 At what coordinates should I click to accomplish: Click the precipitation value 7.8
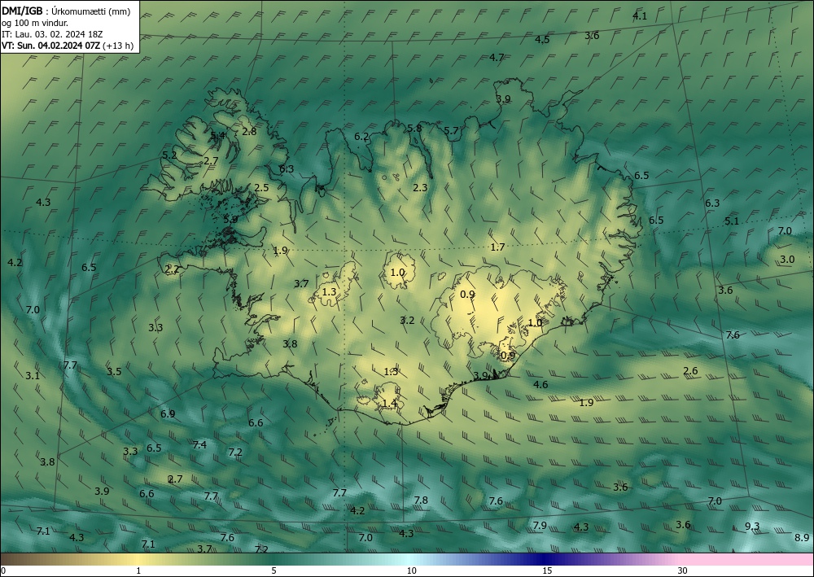click(x=421, y=501)
